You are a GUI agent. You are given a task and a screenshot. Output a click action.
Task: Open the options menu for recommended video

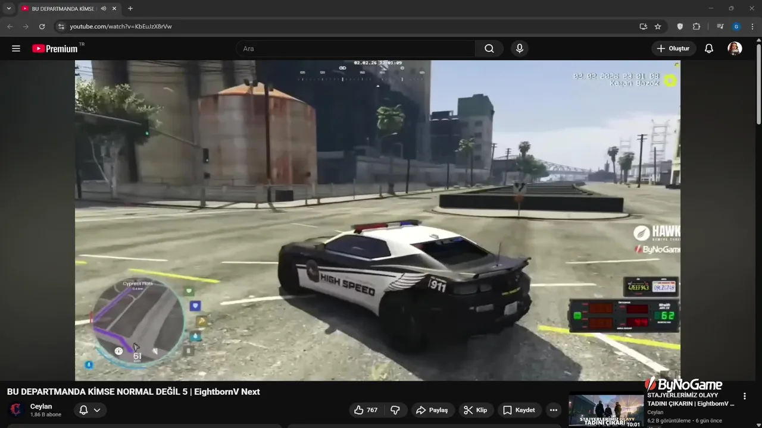click(x=744, y=396)
